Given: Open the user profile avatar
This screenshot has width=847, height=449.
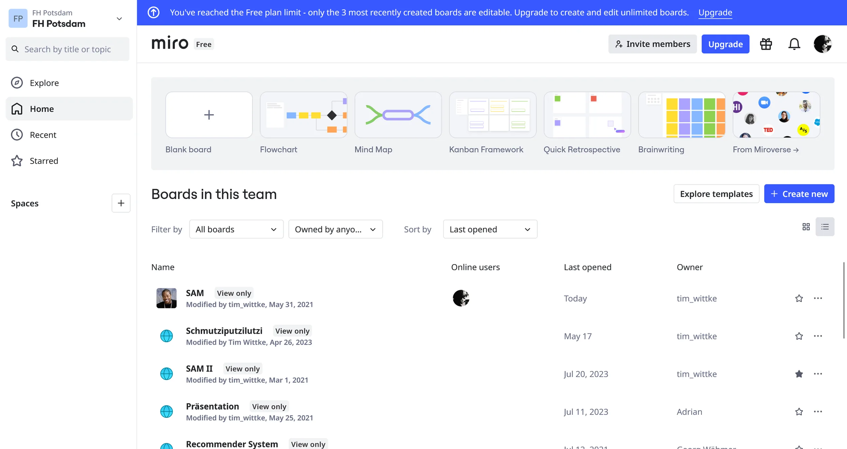Looking at the screenshot, I should point(822,44).
